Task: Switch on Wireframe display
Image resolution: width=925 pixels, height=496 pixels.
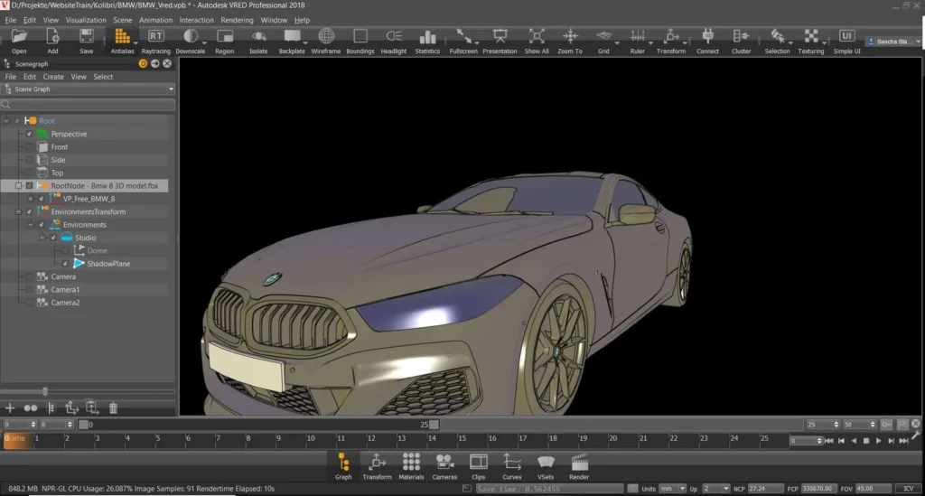Action: (x=325, y=36)
